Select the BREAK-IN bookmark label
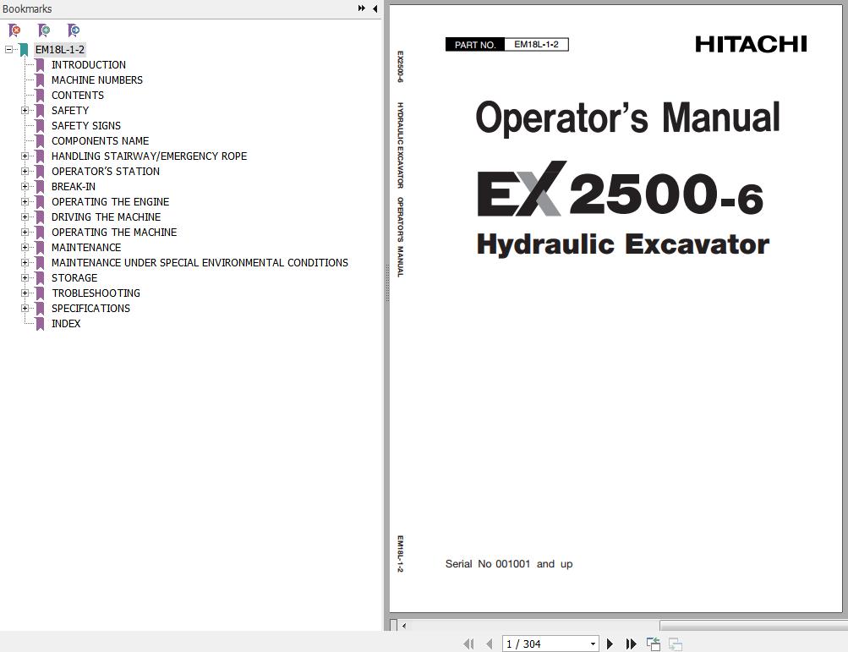Viewport: 848px width, 652px height. (x=73, y=186)
